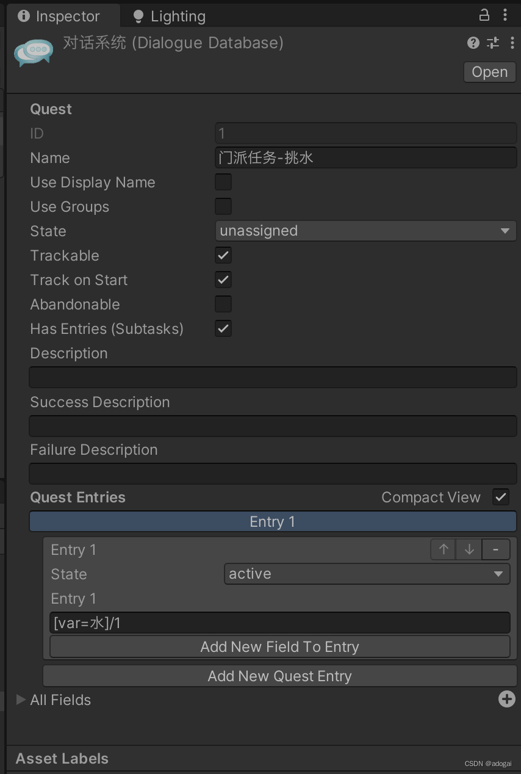Open the State dropdown showing unassigned
This screenshot has width=521, height=774.
coord(365,231)
